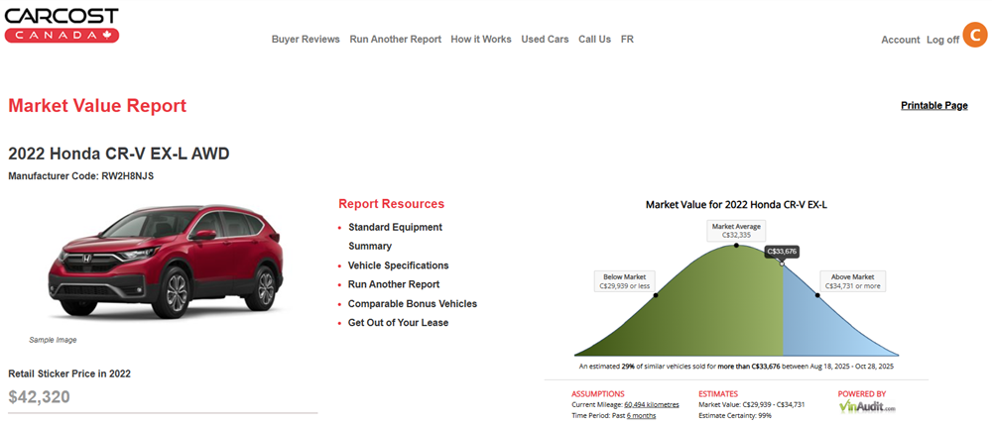992x424 pixels.
Task: Click the Manufacturer Code RW2H8NJS text
Action: pos(81,176)
